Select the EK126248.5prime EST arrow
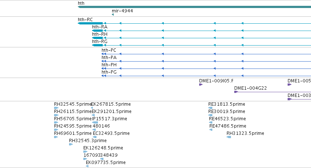 click(85, 152)
